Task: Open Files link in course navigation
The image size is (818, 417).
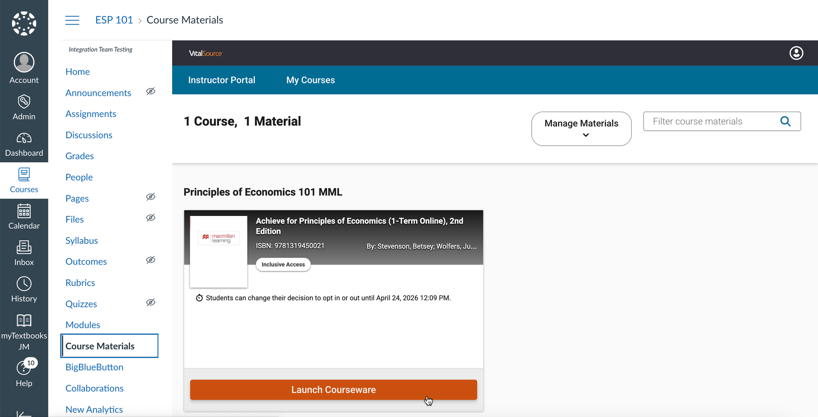Action: click(75, 219)
